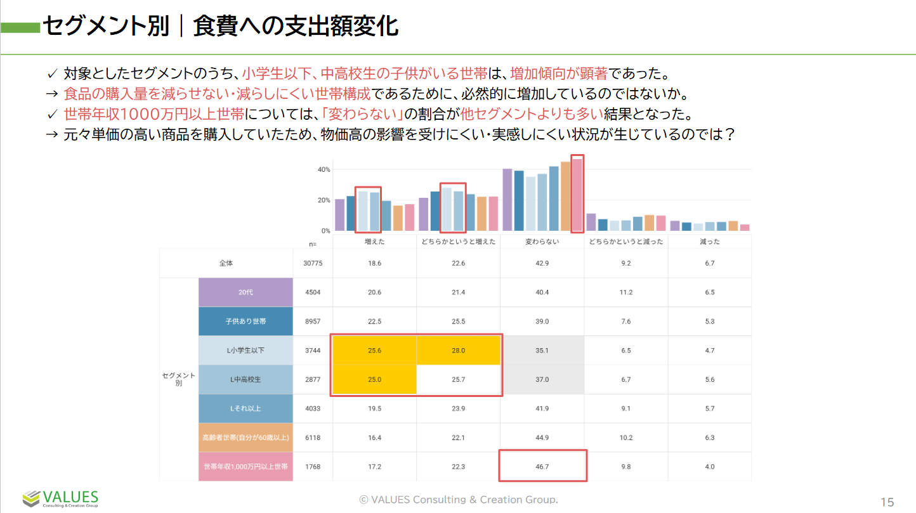
Task: Select the 全体 row label
Action: pyautogui.click(x=226, y=263)
